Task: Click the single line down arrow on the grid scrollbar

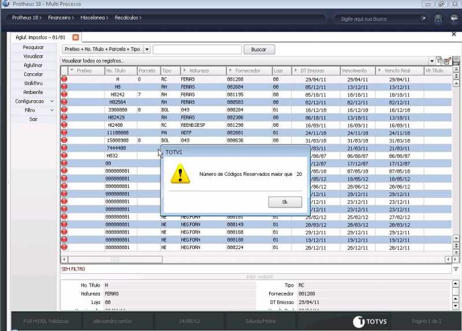Action: point(456,238)
